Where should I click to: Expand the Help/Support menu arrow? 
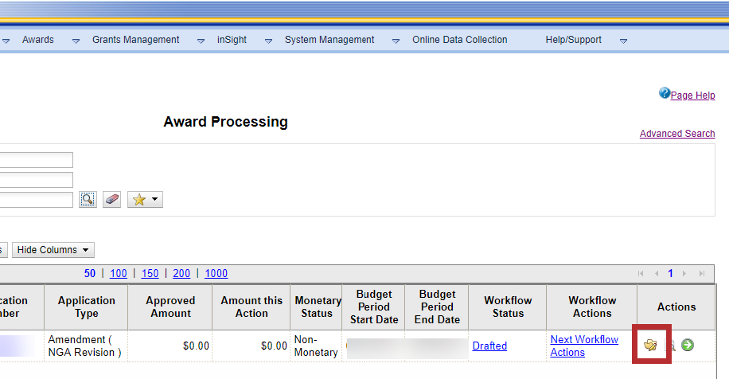(x=623, y=41)
